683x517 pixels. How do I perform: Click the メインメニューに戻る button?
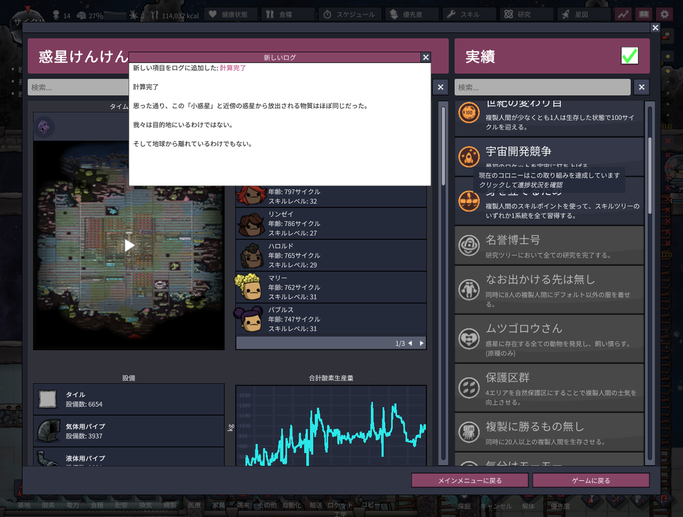[470, 481]
